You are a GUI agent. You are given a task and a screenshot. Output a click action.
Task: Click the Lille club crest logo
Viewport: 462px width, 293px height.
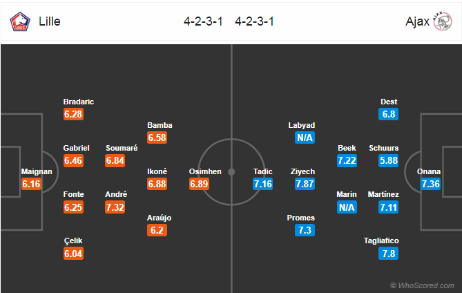pyautogui.click(x=20, y=21)
